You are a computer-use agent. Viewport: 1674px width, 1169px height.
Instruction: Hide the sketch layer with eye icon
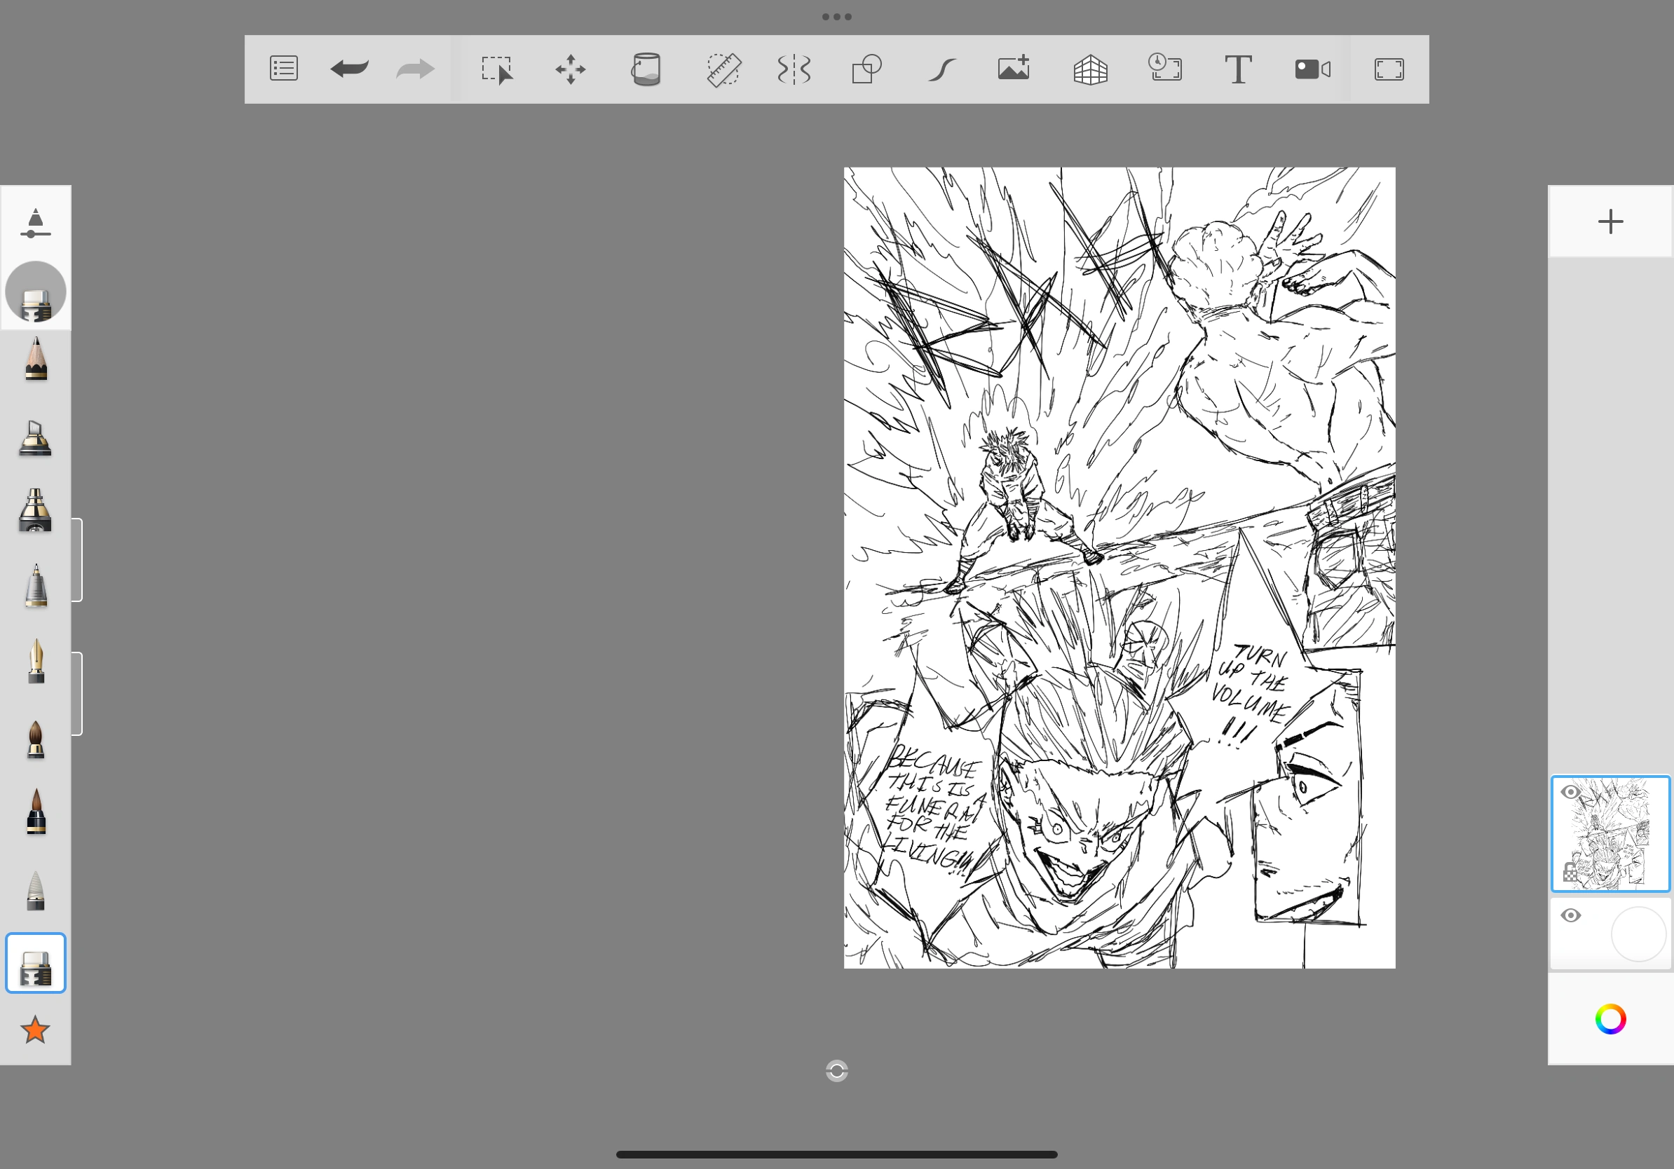coord(1570,792)
